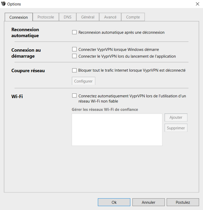Switch to the Protocole tab
The width and height of the screenshot is (203, 210).
click(x=46, y=17)
